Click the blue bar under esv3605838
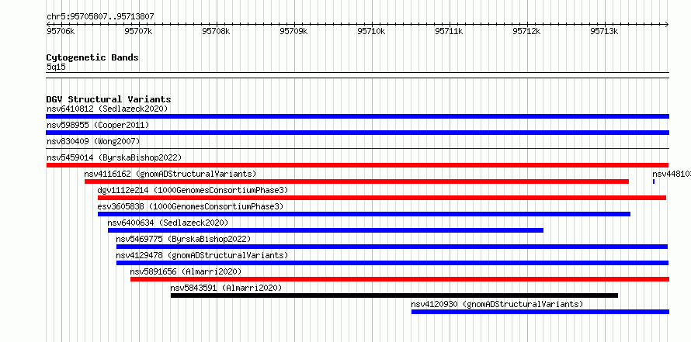Image resolution: width=691 pixels, height=342 pixels. [364, 214]
